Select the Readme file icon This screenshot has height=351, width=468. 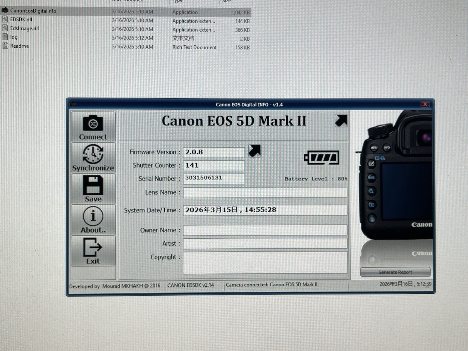[x=5, y=46]
